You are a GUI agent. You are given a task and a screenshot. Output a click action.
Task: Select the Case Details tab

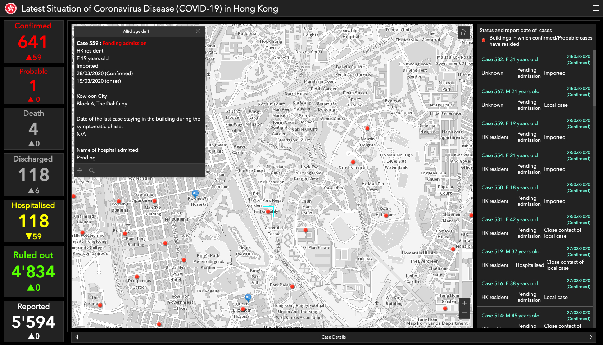334,337
